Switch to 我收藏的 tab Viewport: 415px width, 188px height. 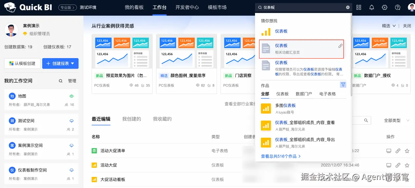(162, 119)
